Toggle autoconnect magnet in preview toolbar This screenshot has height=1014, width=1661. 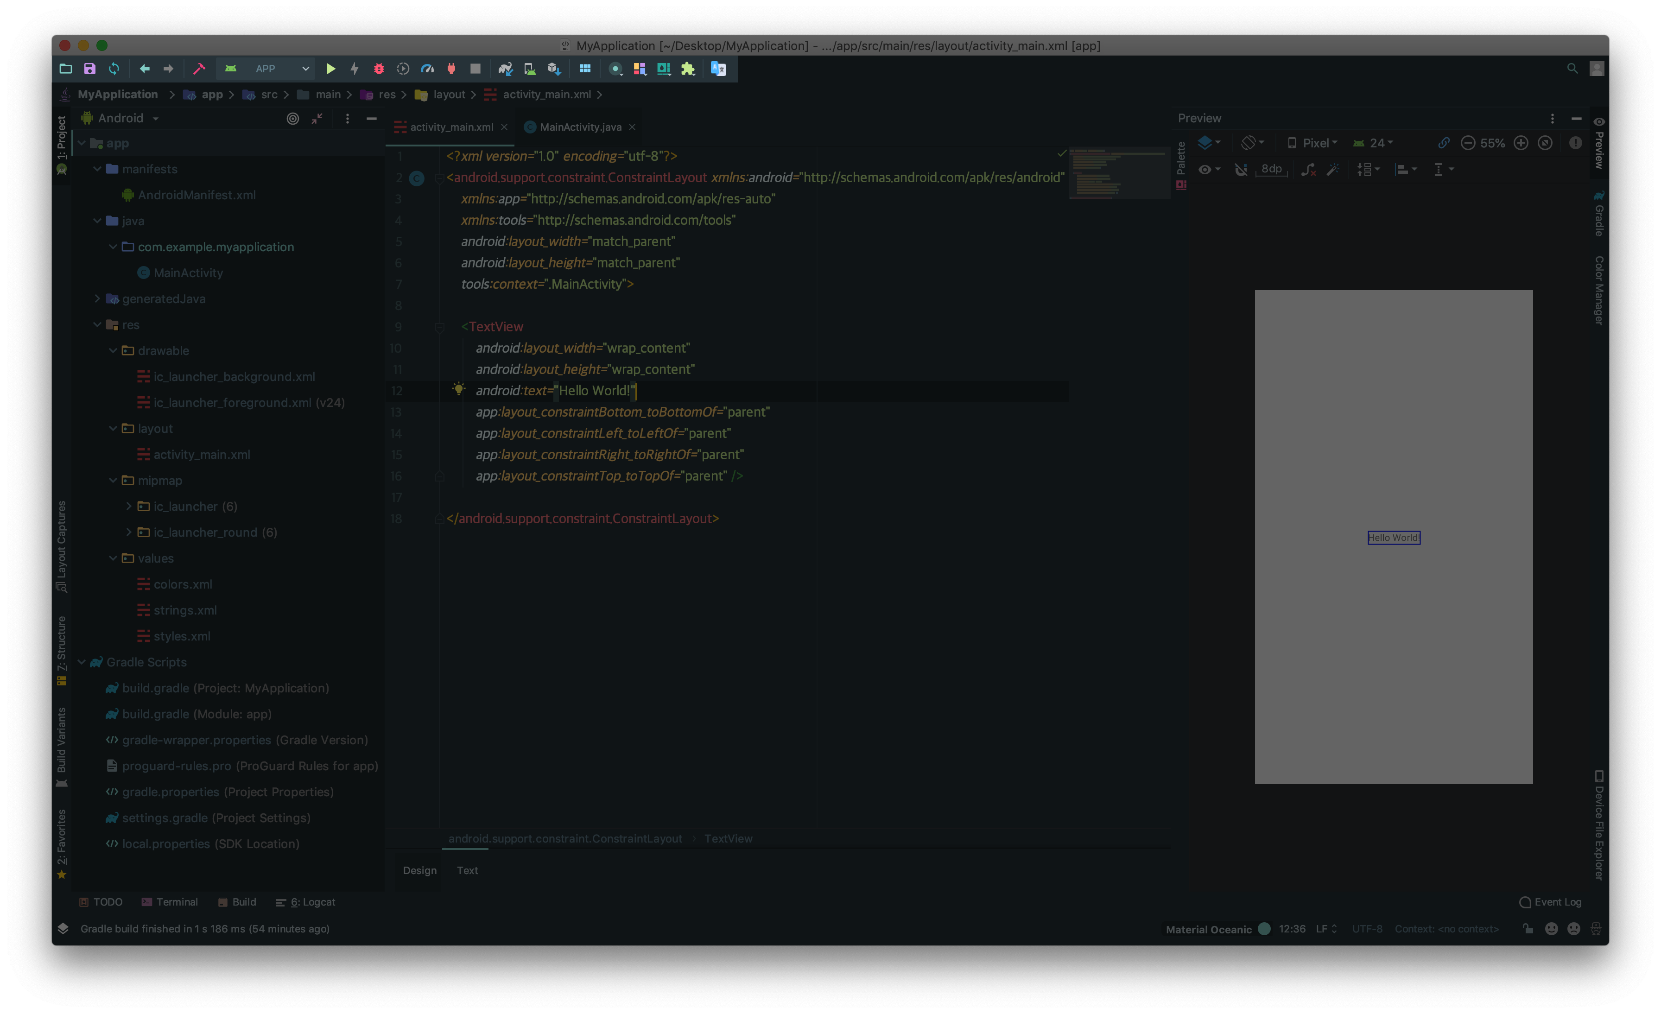click(x=1240, y=170)
